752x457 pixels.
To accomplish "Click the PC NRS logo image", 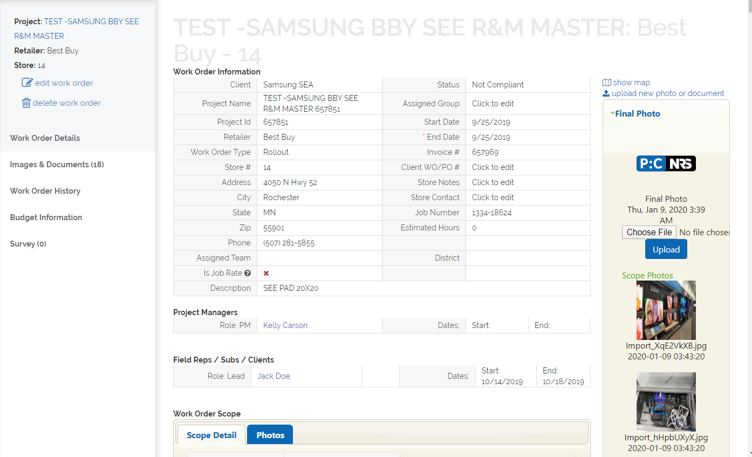I will click(x=666, y=163).
